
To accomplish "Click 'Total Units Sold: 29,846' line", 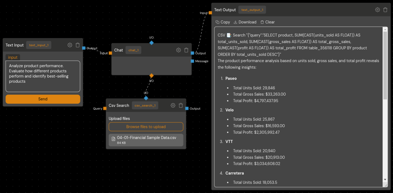I will [254, 88].
